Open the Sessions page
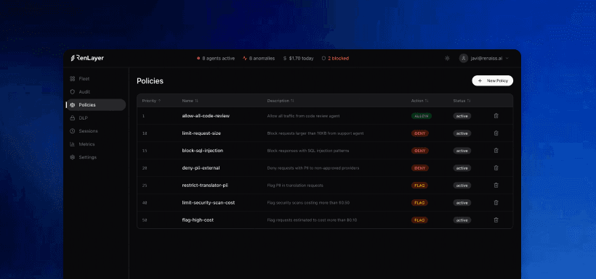 (x=96, y=131)
